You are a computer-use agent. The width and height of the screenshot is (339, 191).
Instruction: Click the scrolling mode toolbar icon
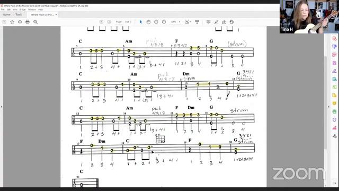[x=197, y=22]
